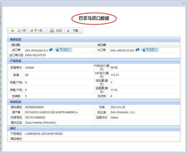187x153 pixels.
Task: Open 商情雷达 for exporter DHL AIRWAYS INC
Action: tap(150, 50)
